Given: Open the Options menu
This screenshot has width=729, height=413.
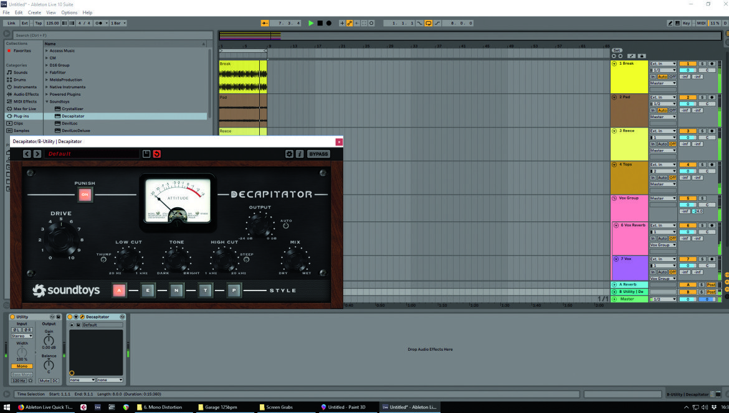Looking at the screenshot, I should 69,12.
